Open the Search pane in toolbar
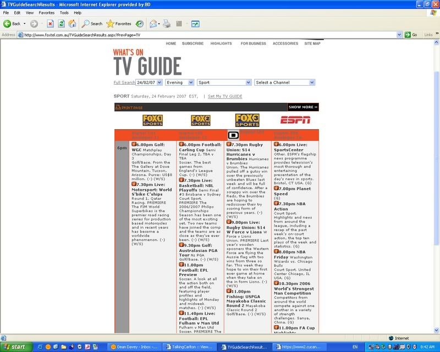 tap(92, 24)
